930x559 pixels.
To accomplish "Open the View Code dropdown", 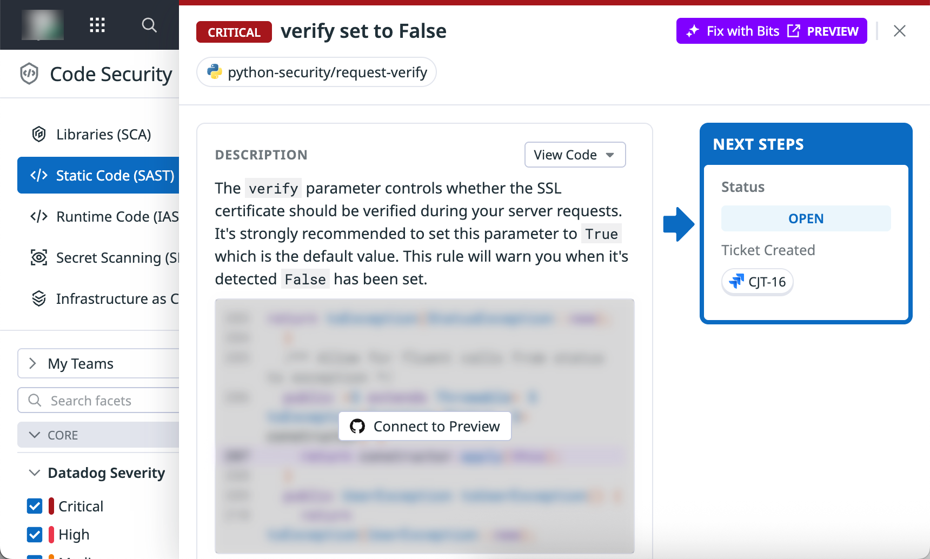I will (x=575, y=155).
